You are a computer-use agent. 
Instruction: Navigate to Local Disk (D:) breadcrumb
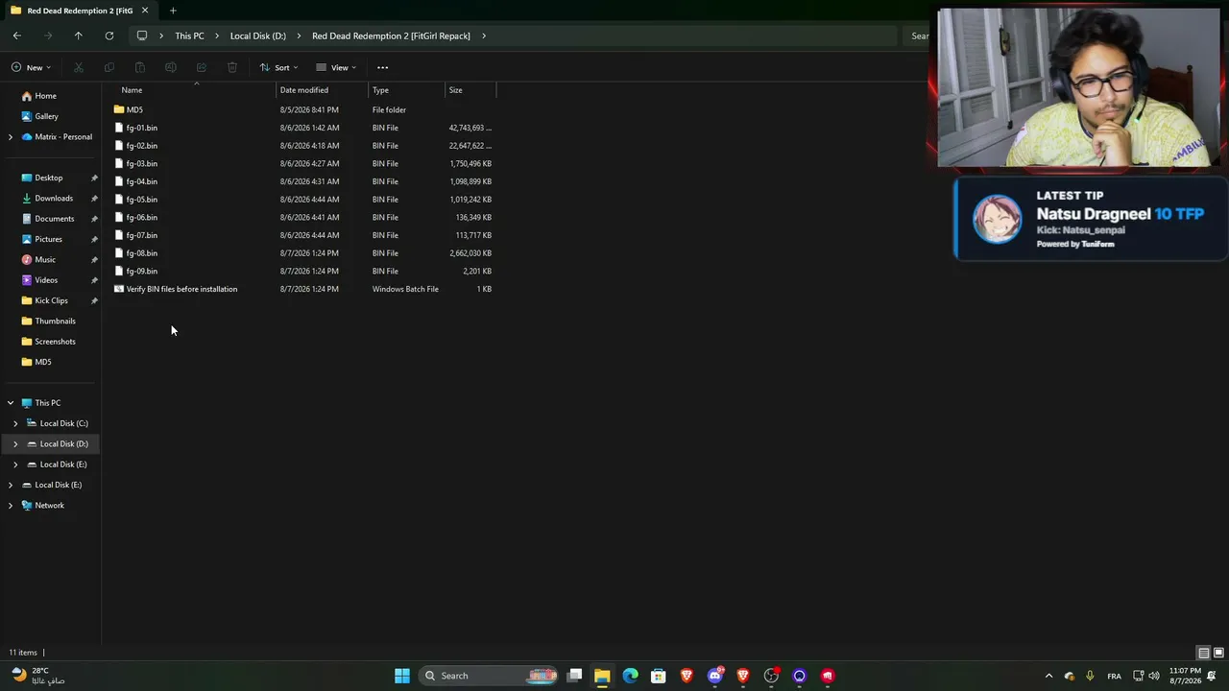258,36
